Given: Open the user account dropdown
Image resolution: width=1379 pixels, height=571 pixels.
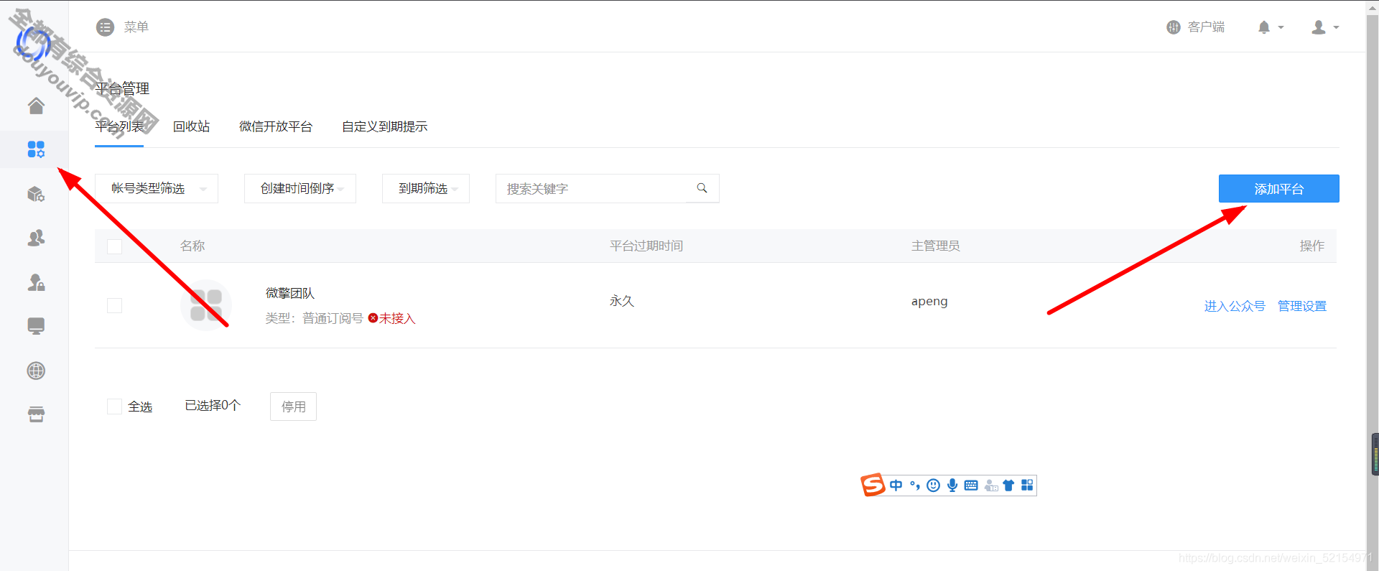Looking at the screenshot, I should 1325,27.
